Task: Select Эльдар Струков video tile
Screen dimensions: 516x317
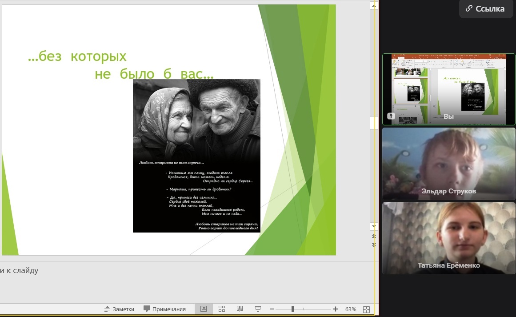Action: coord(449,164)
